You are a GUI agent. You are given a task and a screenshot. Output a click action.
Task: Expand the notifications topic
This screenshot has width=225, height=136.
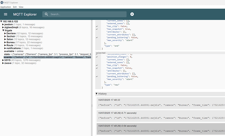tap(5, 48)
